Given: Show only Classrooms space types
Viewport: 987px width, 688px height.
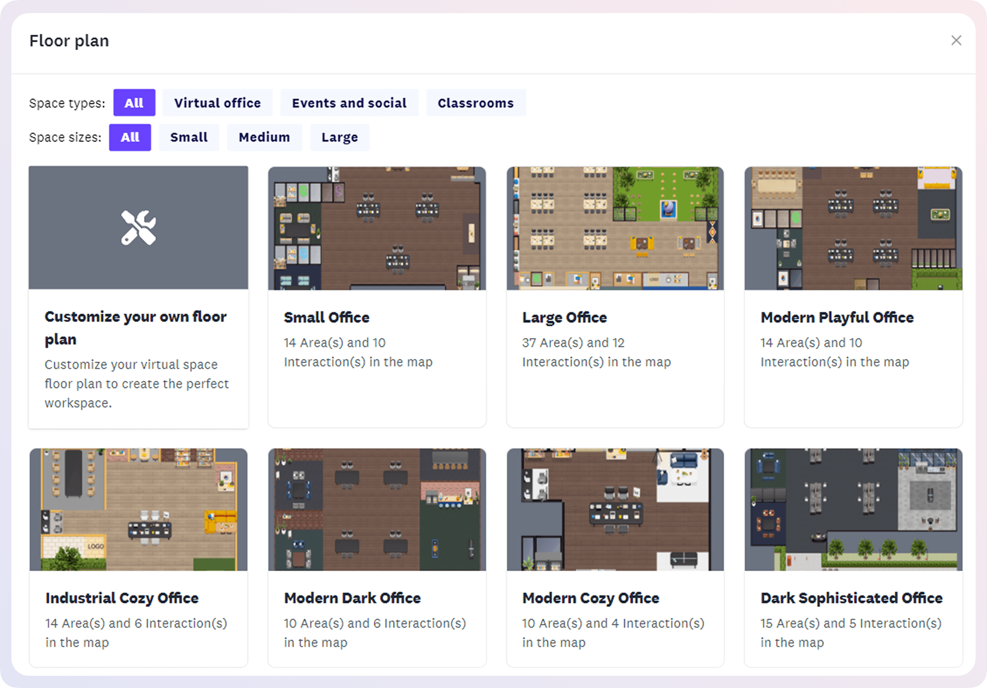Looking at the screenshot, I should (476, 103).
